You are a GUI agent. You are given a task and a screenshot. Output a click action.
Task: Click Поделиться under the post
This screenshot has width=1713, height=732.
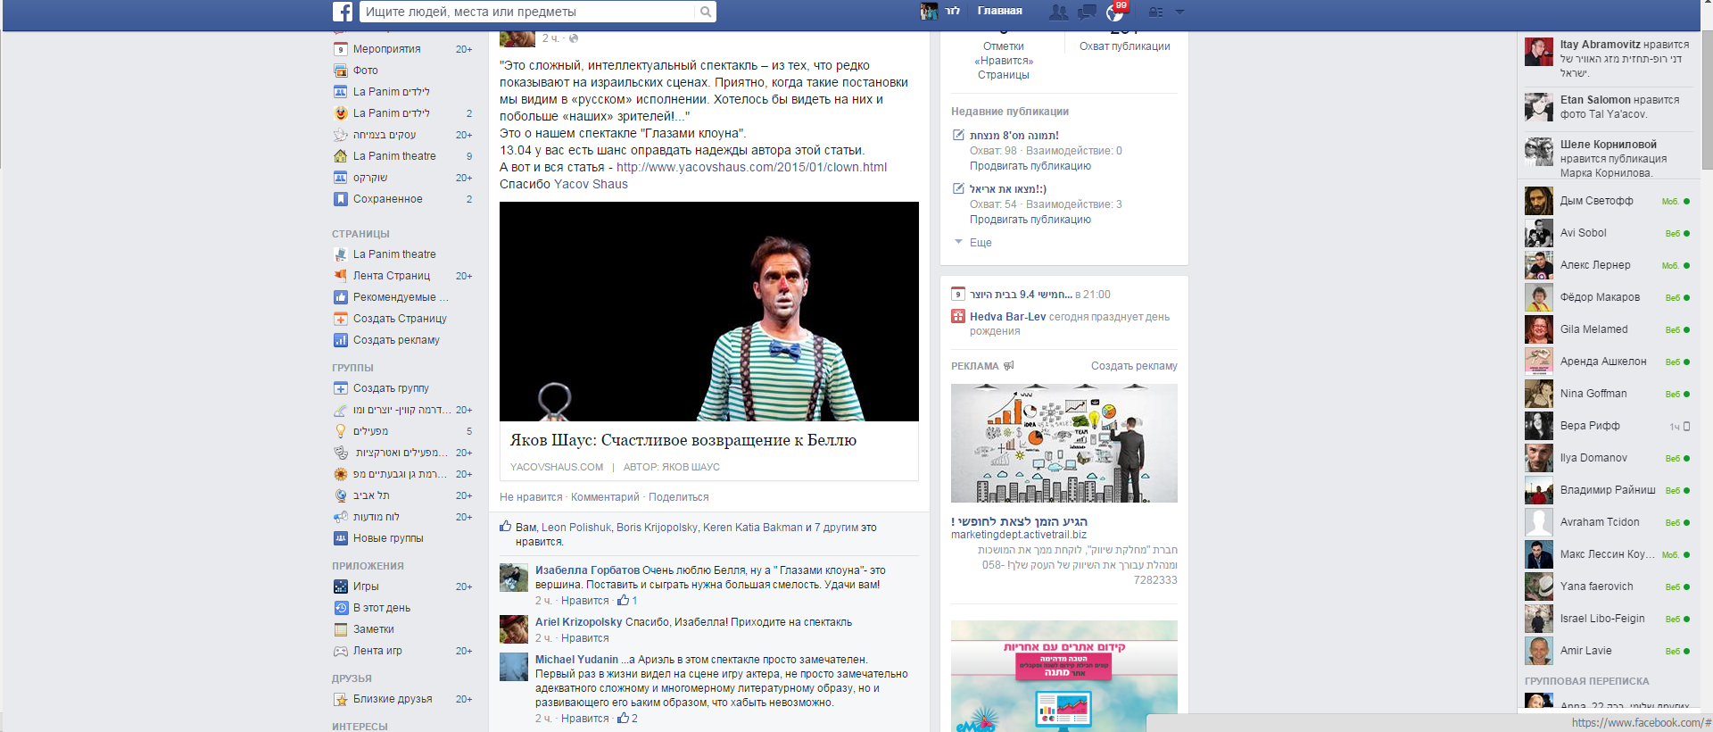click(x=678, y=497)
